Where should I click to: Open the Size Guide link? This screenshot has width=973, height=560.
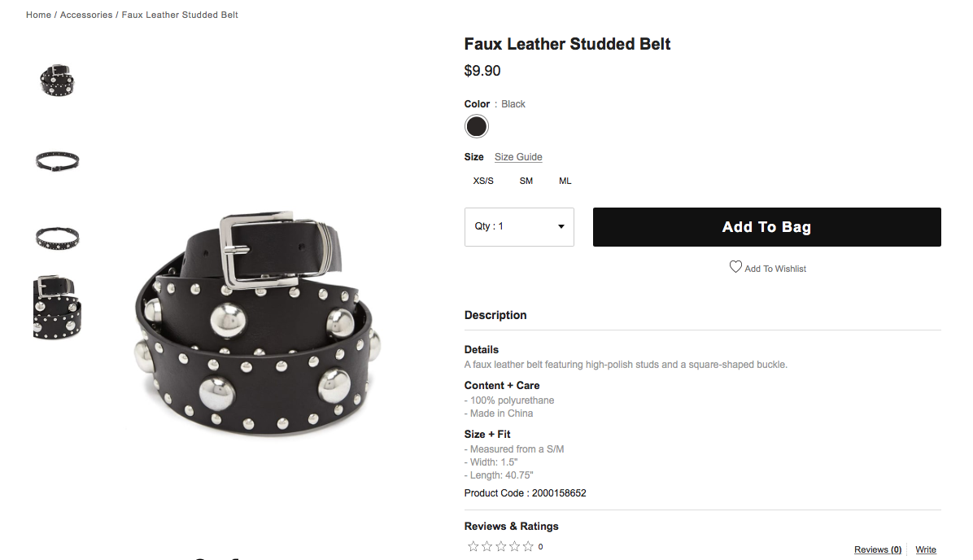518,157
